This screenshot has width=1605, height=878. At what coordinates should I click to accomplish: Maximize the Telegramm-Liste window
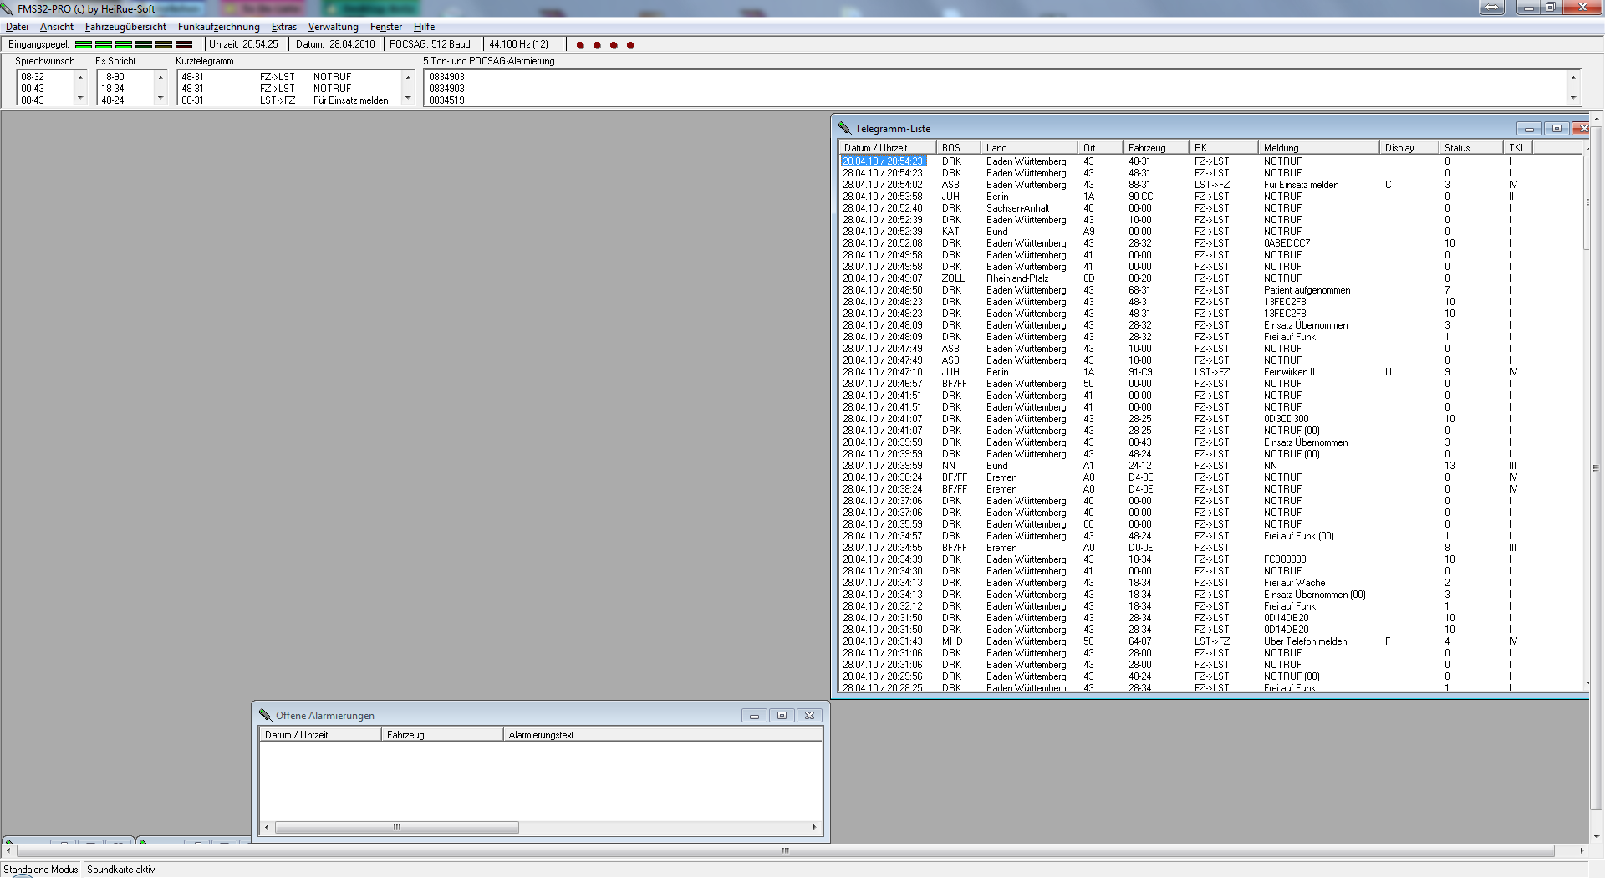pyautogui.click(x=1557, y=128)
